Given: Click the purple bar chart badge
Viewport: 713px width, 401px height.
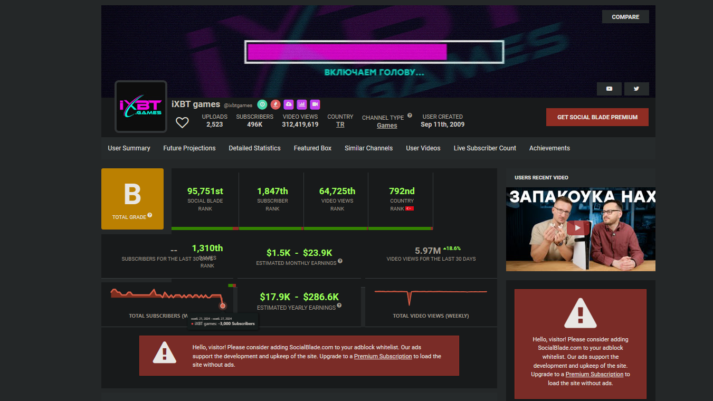Looking at the screenshot, I should (x=302, y=104).
